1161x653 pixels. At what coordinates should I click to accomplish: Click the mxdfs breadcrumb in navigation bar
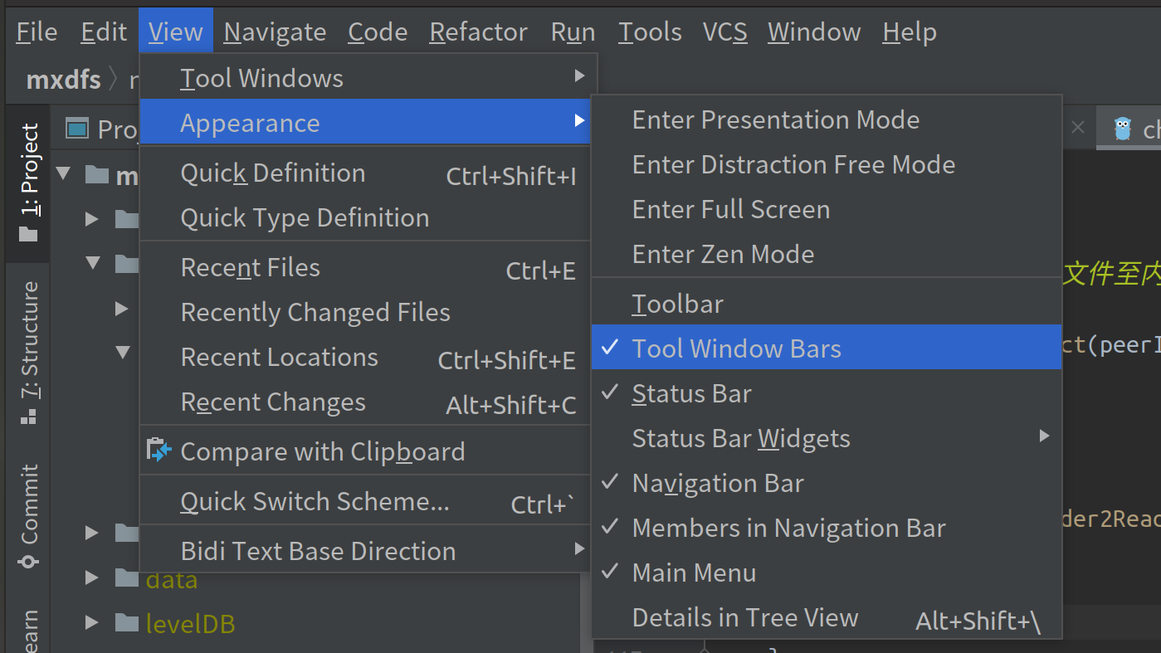(x=63, y=80)
